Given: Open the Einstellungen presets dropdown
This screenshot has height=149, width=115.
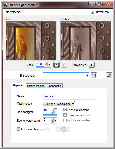Looking at the screenshot, I should [x=87, y=76].
